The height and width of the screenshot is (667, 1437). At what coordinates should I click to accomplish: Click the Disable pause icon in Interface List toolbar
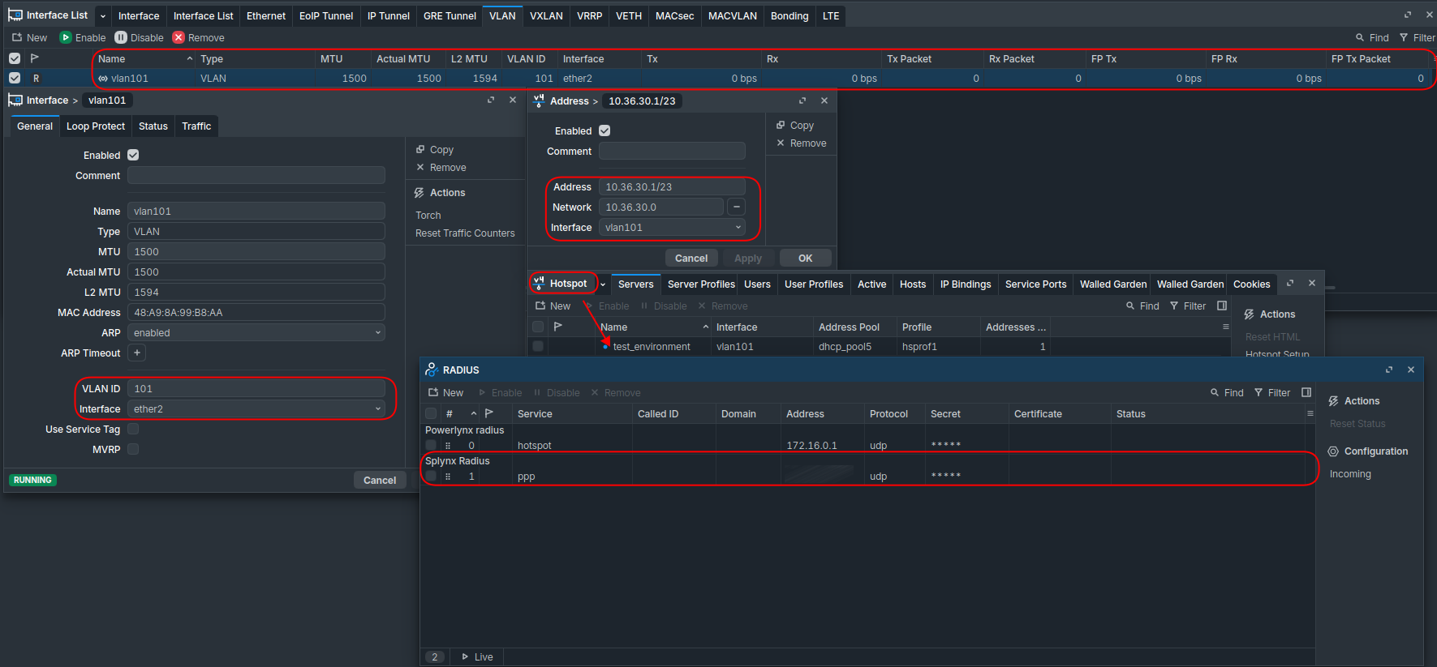[x=121, y=38]
